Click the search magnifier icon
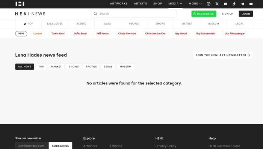Screen dimensions: 263x149 (95, 14)
